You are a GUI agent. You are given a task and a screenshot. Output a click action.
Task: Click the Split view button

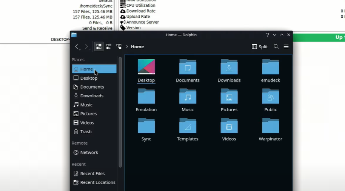(x=260, y=47)
